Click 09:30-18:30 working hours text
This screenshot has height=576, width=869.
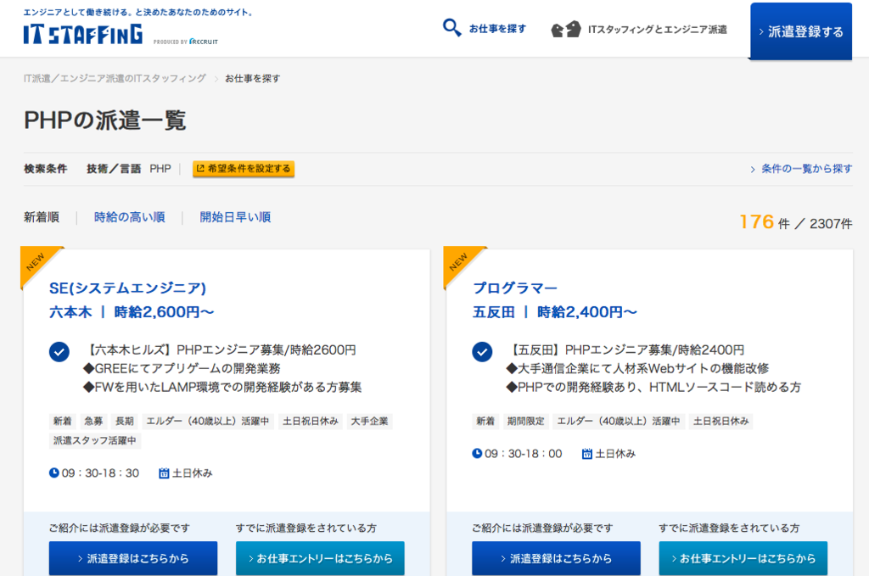[x=100, y=473]
